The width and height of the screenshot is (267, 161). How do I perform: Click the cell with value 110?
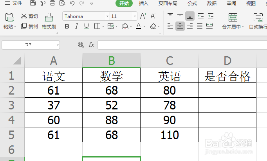click(170, 135)
